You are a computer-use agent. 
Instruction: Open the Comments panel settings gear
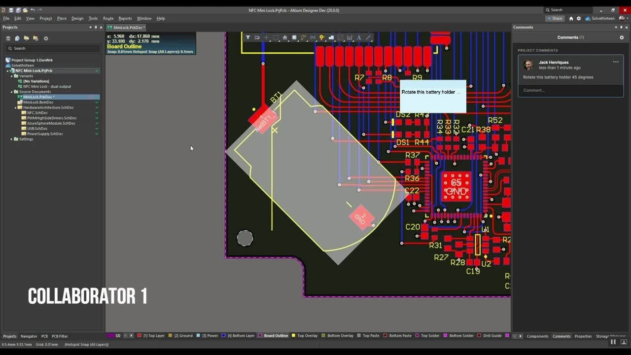(622, 37)
